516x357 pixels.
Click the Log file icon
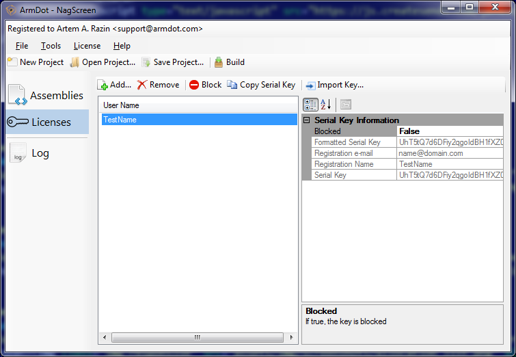[x=18, y=153]
